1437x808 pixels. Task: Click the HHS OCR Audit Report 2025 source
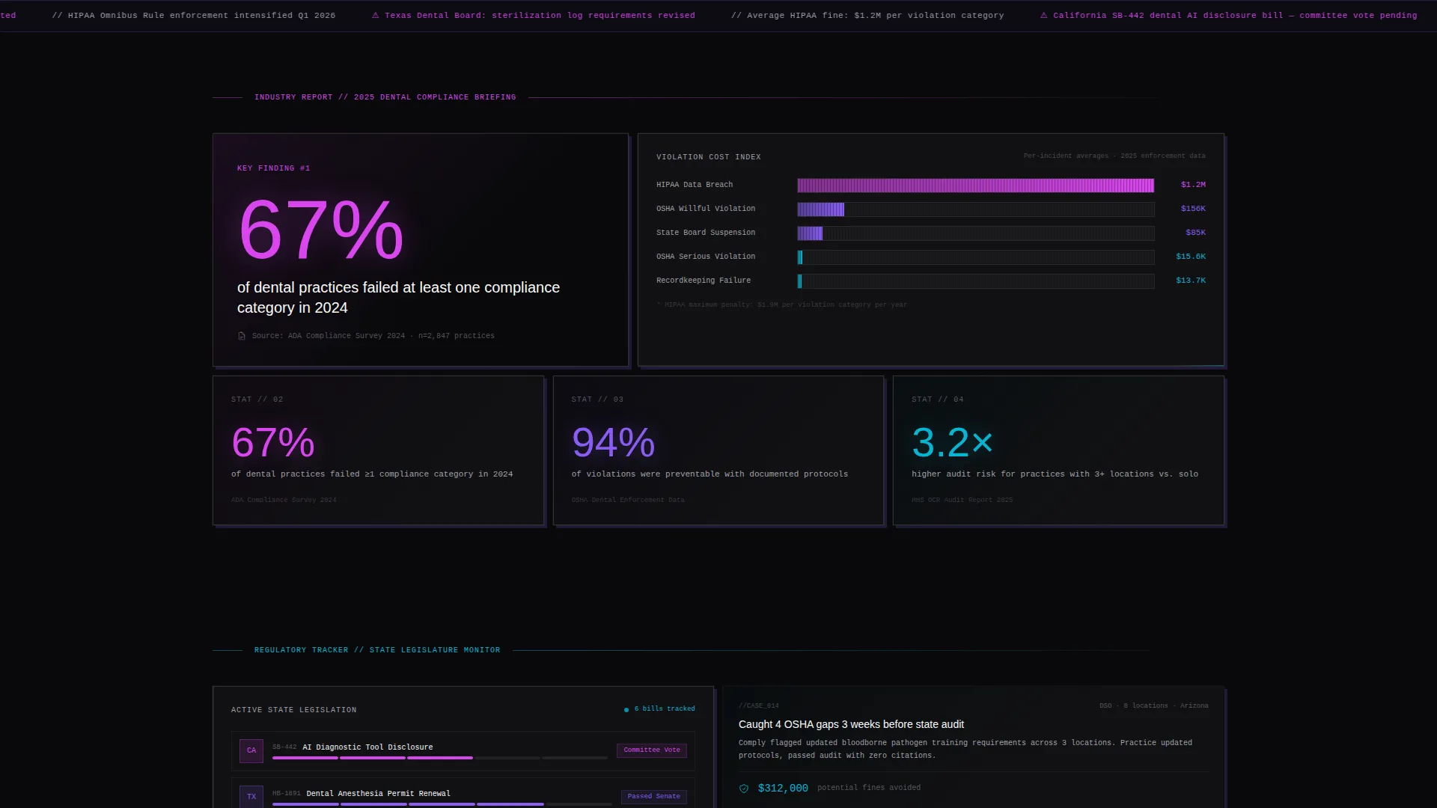click(x=962, y=500)
